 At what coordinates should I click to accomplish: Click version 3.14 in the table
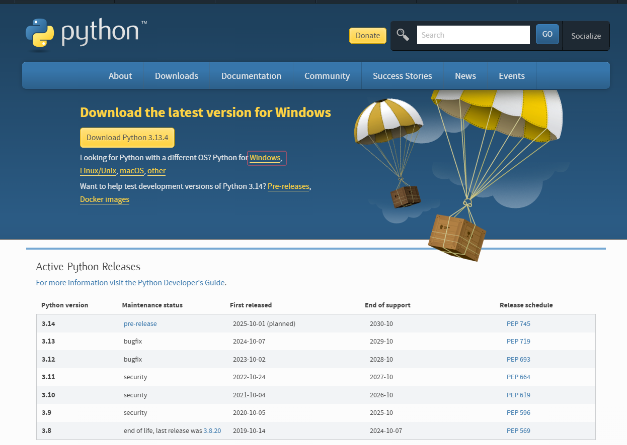pyautogui.click(x=48, y=324)
